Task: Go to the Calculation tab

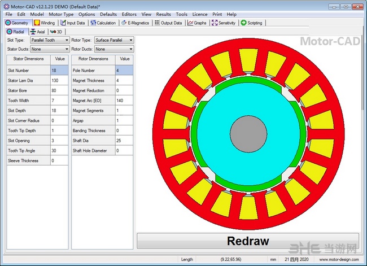Action: pyautogui.click(x=103, y=23)
